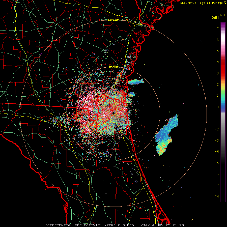Screen dimensions: 227x227
Task: Click the color scale value 3
Action: [218, 73]
